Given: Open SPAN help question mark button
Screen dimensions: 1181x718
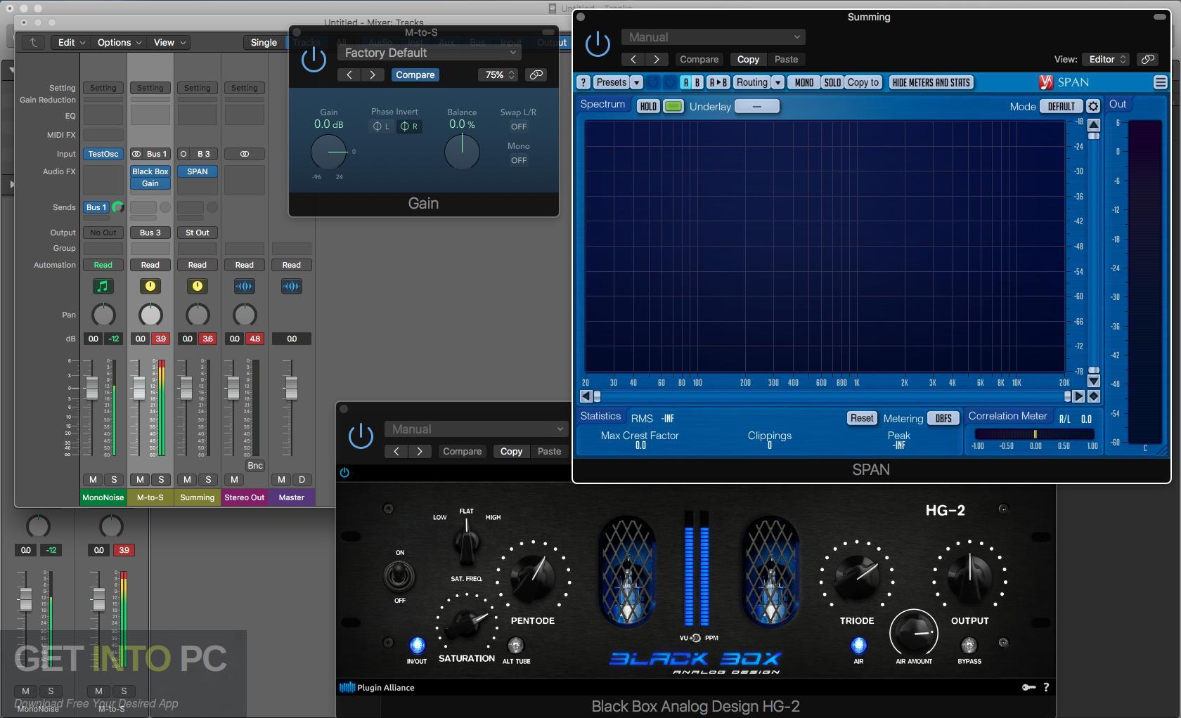Looking at the screenshot, I should (583, 82).
